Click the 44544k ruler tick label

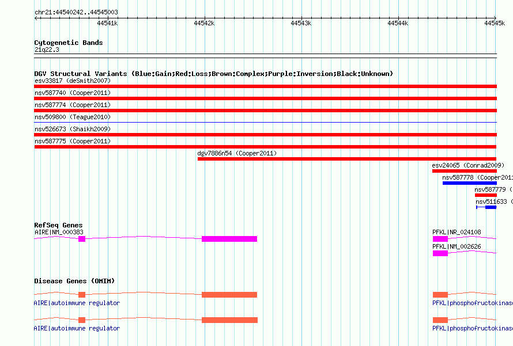pos(398,23)
